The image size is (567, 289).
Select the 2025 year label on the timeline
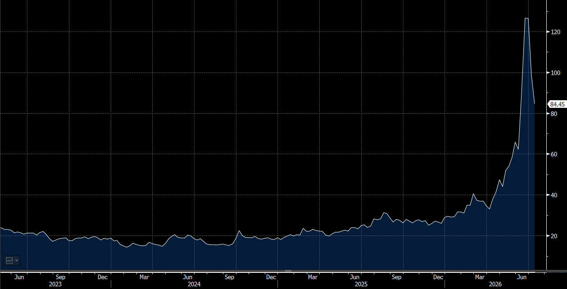click(x=361, y=284)
